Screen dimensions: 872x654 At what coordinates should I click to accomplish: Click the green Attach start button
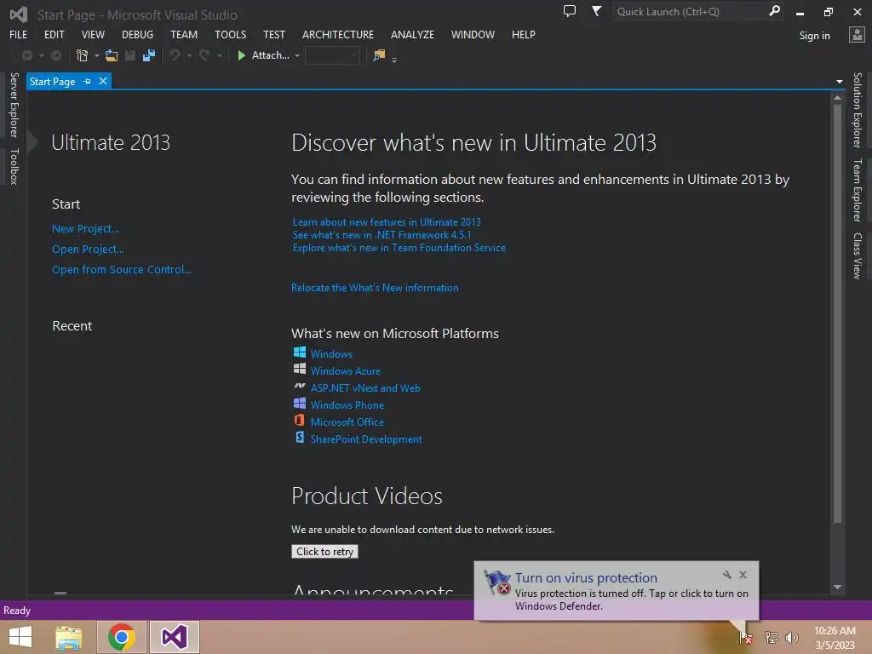[x=263, y=55]
